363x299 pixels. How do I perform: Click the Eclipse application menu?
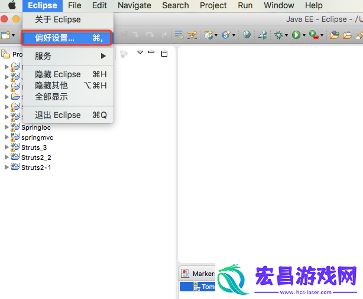43,5
